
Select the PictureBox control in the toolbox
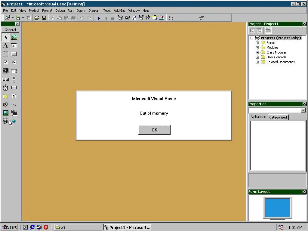click(14, 37)
